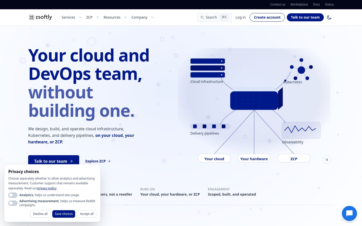Select the Your hardware pill
362x226 pixels.
[x=254, y=159]
